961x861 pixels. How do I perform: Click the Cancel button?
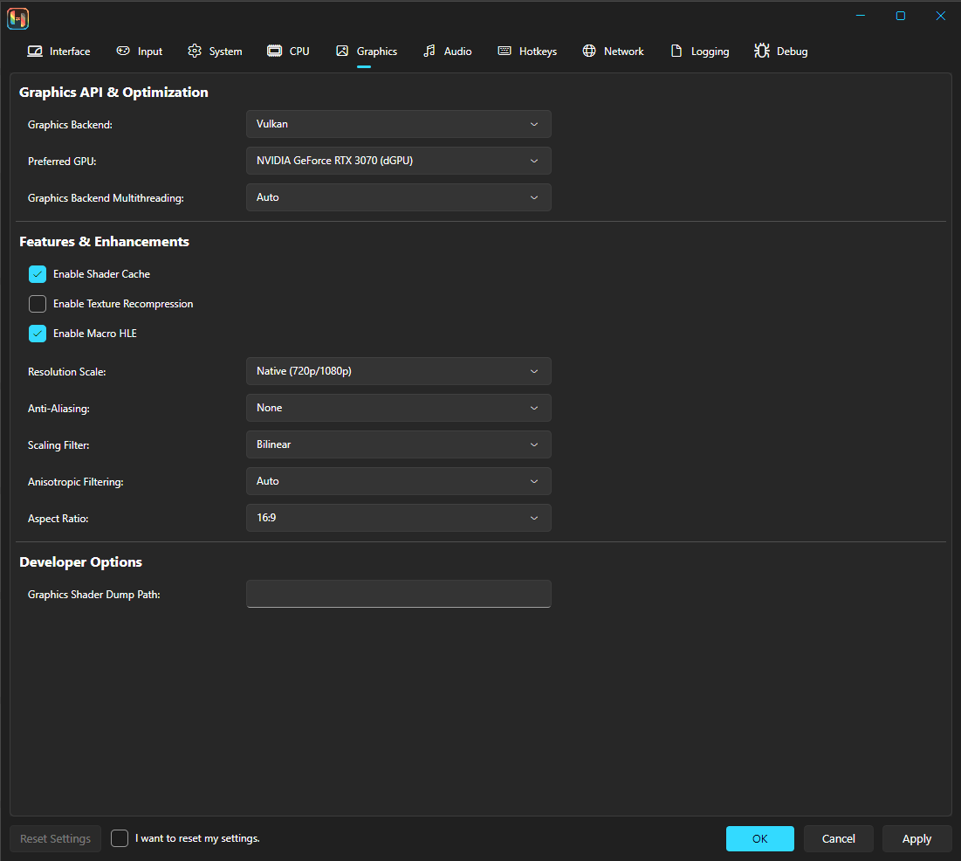[x=839, y=838]
